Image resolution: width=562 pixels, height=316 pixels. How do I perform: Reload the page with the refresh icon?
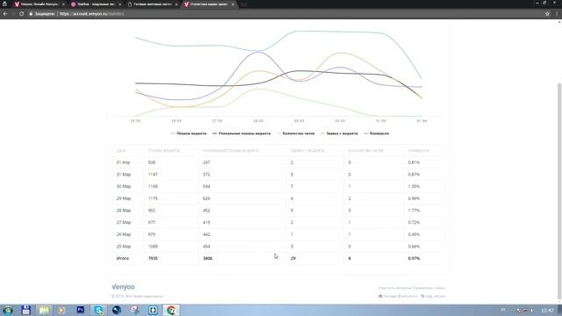[x=21, y=14]
